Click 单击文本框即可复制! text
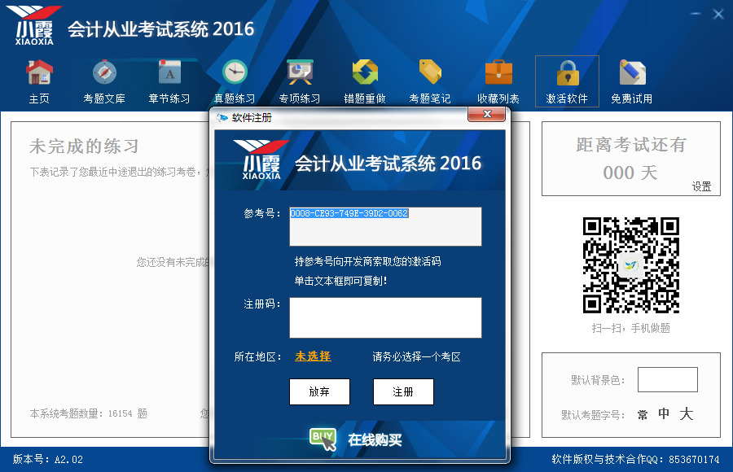Image resolution: width=733 pixels, height=472 pixels. point(340,281)
